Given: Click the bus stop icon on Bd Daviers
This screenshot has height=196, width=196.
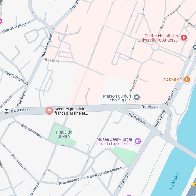Looking at the screenshot, I should [x=6, y=111].
